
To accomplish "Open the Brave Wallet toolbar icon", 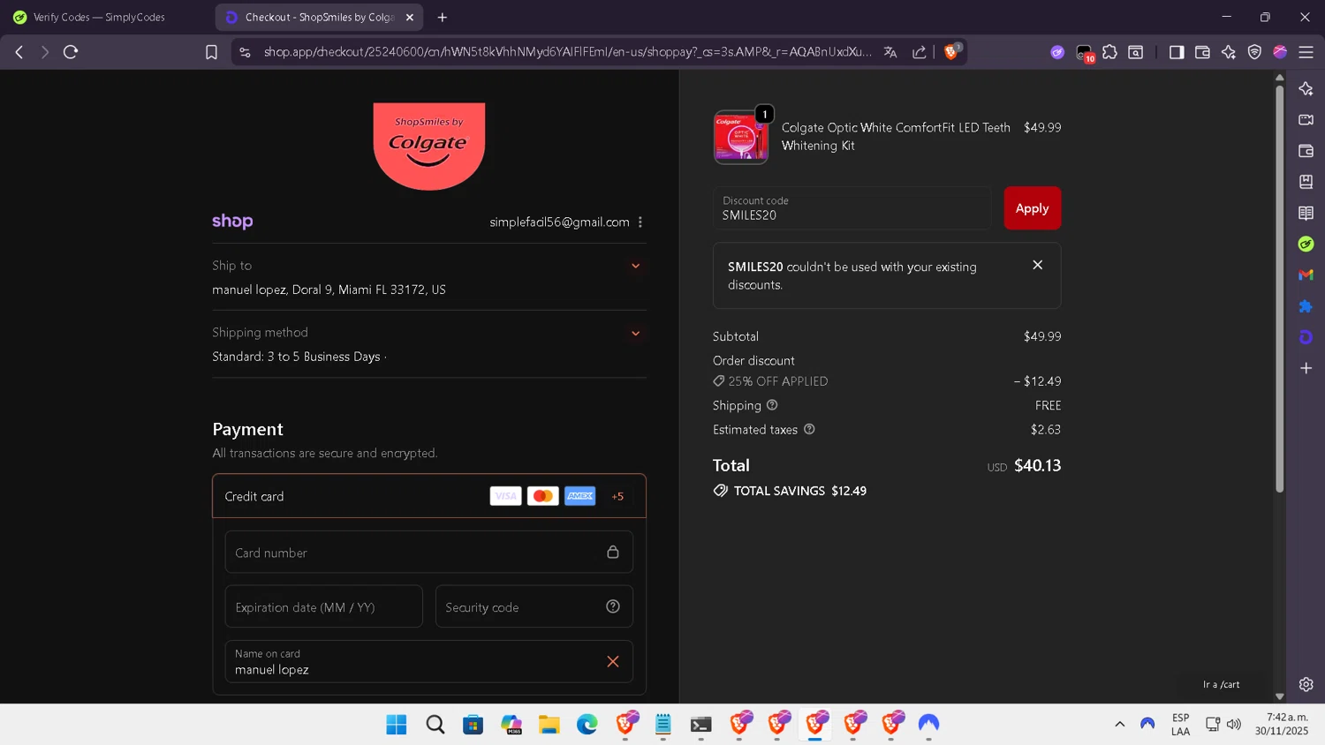I will pos(1202,52).
